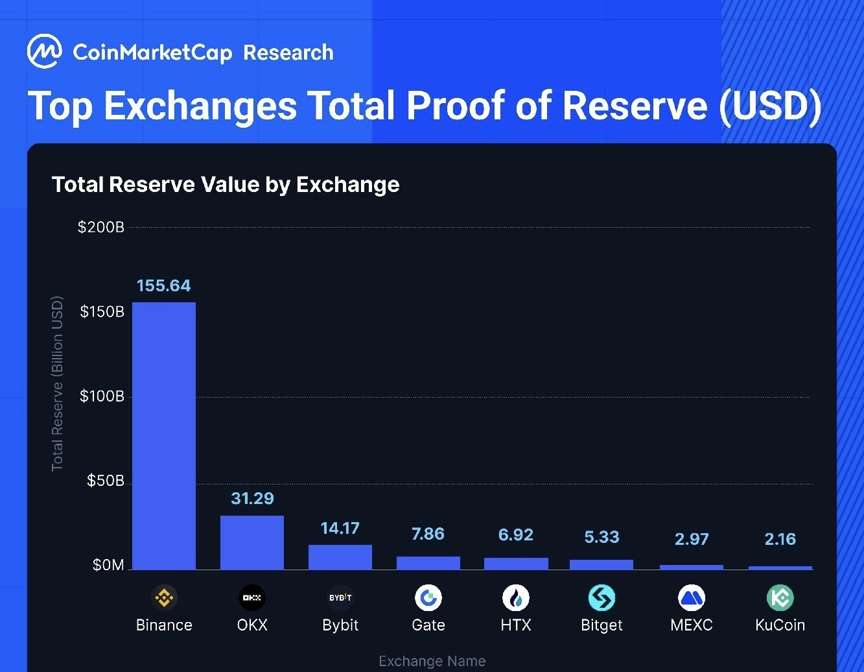This screenshot has height=672, width=864.
Task: Click the KuCoin label under chart
Action: click(780, 625)
